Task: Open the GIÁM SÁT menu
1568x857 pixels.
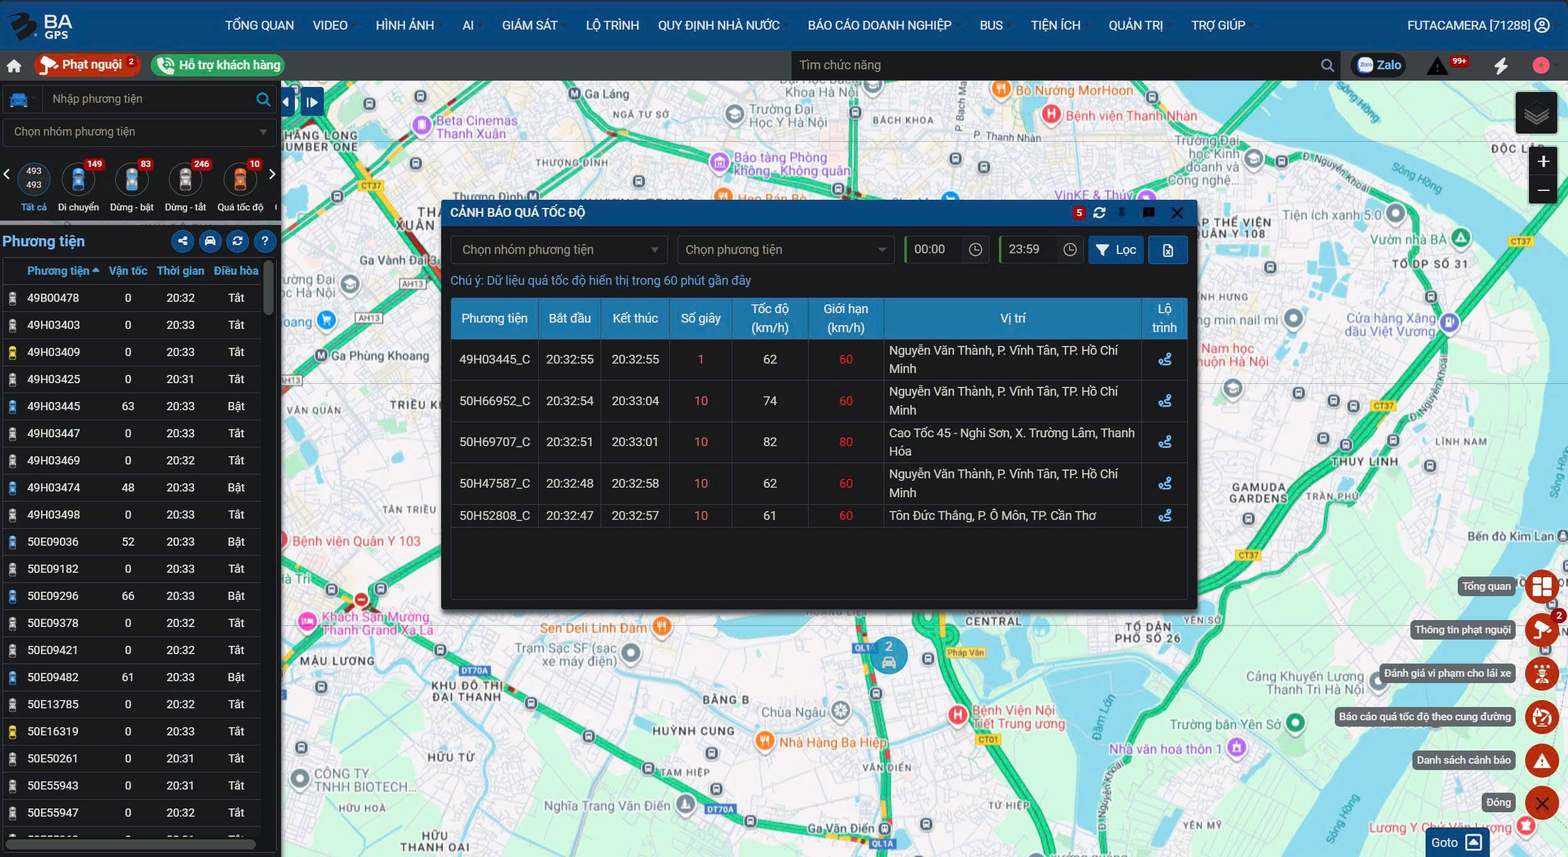Action: 529,25
